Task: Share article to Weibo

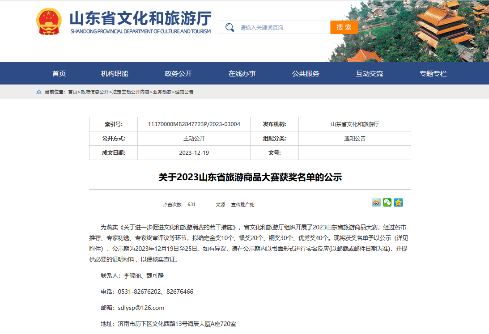Action: coord(376,203)
